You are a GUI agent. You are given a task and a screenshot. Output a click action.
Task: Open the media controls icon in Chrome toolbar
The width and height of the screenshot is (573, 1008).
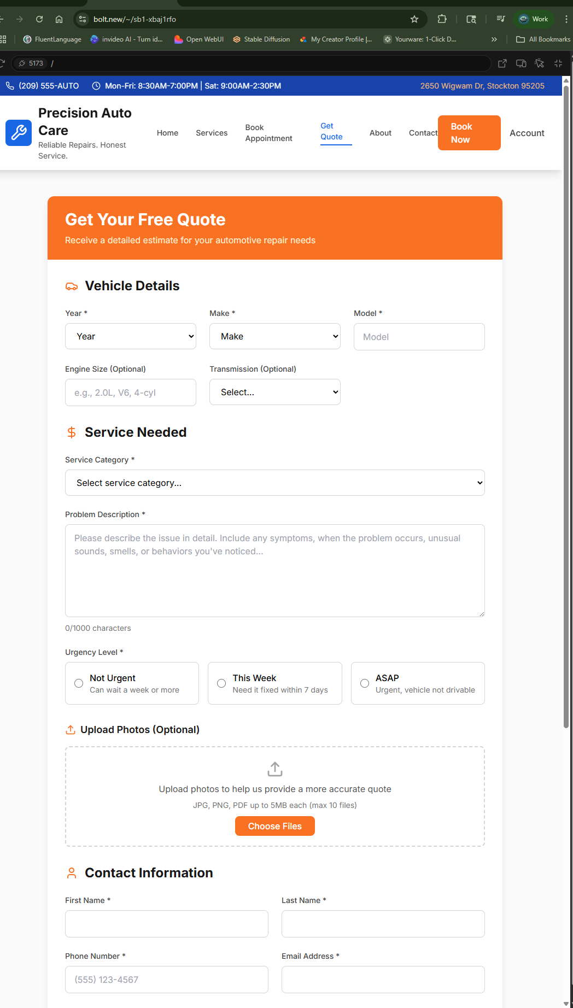(x=501, y=19)
